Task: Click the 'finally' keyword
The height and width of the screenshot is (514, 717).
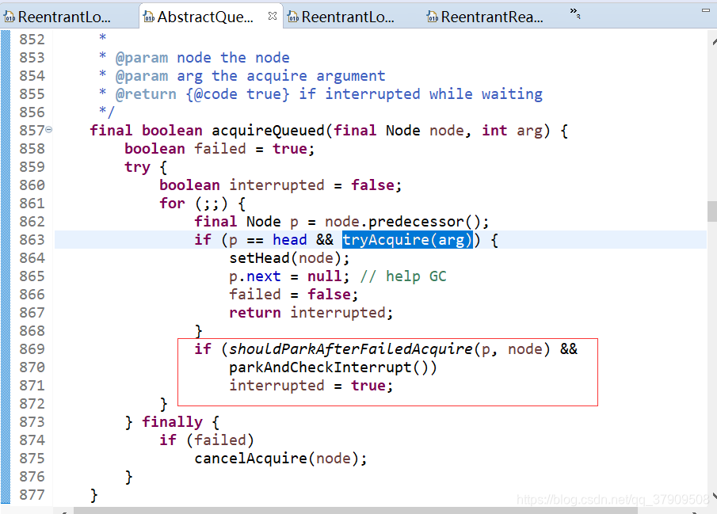Action: (172, 422)
